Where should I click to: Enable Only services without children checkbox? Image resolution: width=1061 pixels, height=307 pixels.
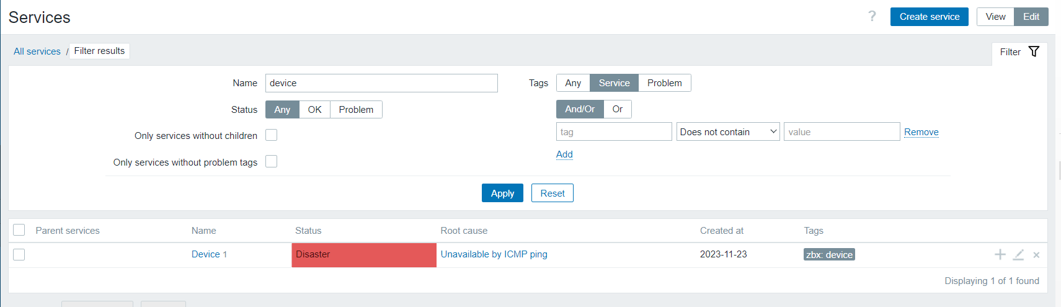(x=271, y=135)
